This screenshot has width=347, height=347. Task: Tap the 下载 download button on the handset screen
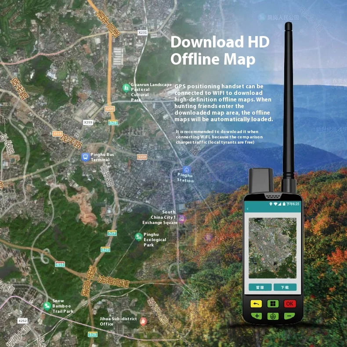(285, 287)
